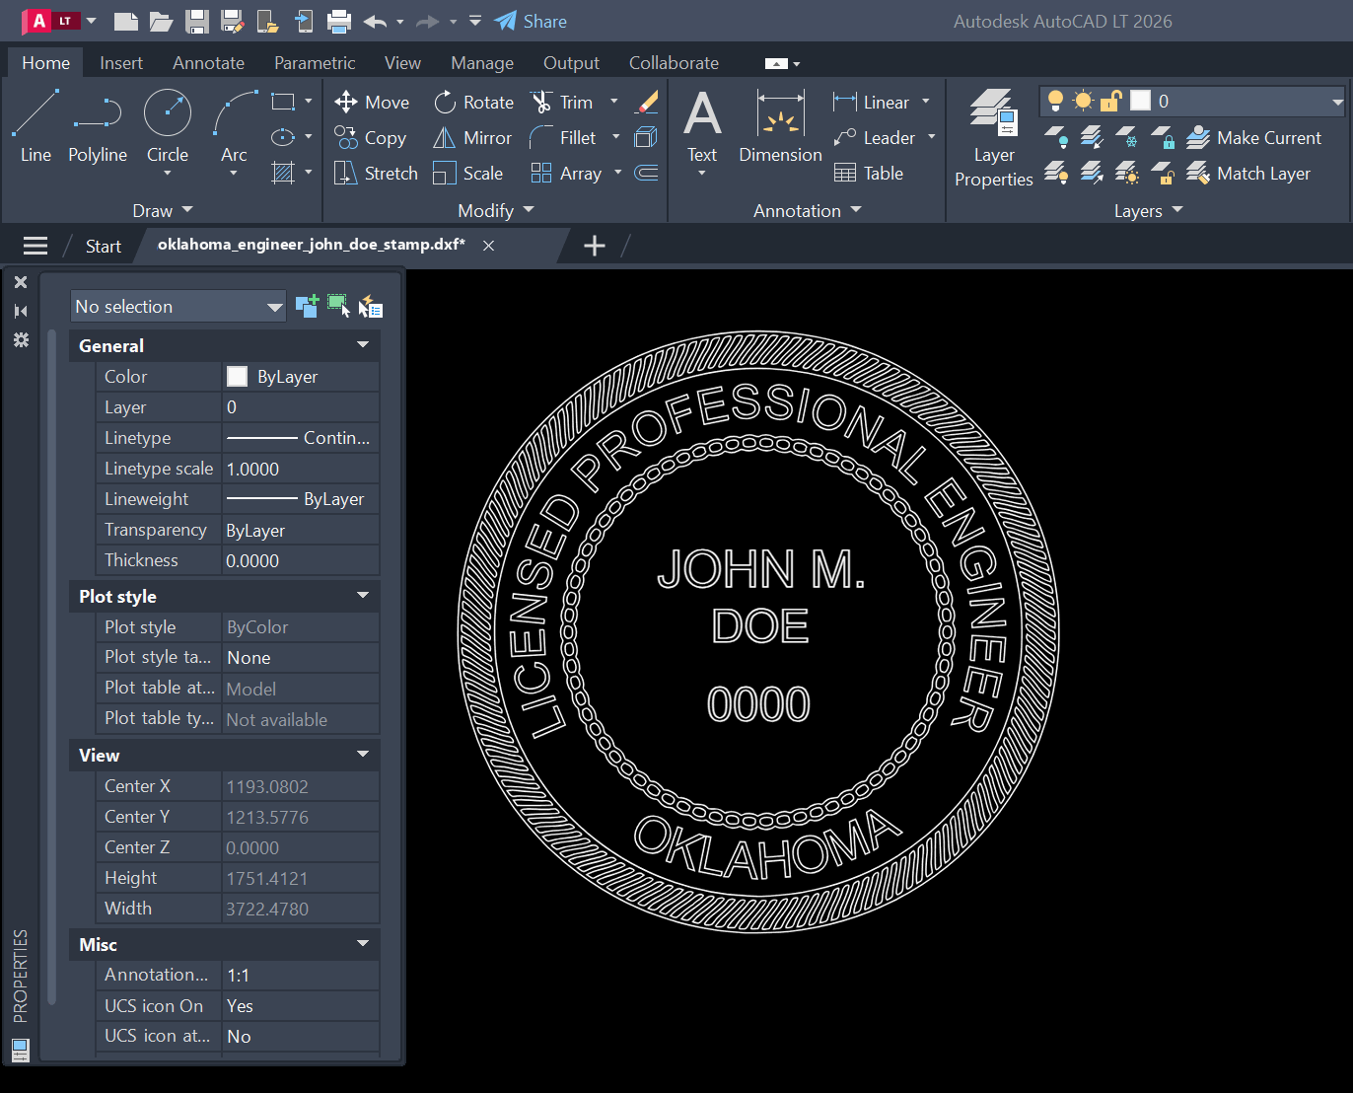Click the Layer Off icon with blue bulb

tap(1055, 137)
